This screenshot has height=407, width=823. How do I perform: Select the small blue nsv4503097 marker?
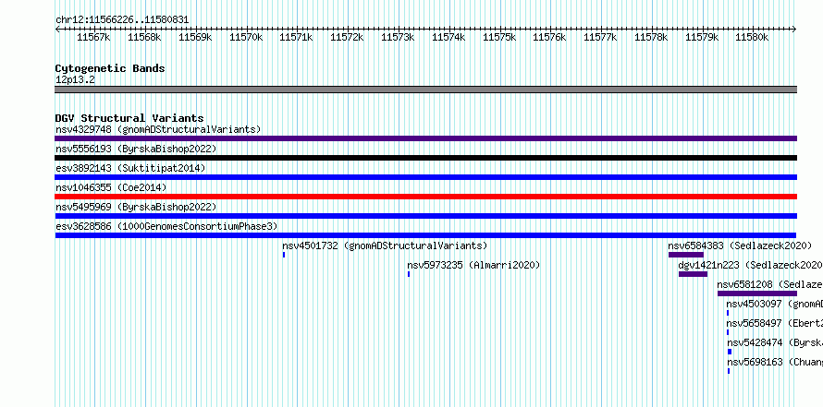pyautogui.click(x=728, y=313)
